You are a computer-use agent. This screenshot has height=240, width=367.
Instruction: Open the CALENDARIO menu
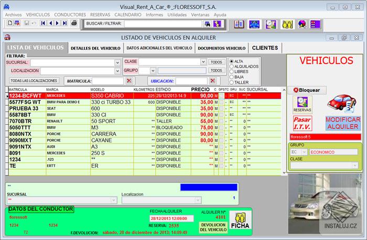(127, 15)
